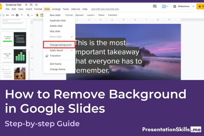The image size is (204, 136).
Task: Select Change background menu entry
Action: pos(59,45)
